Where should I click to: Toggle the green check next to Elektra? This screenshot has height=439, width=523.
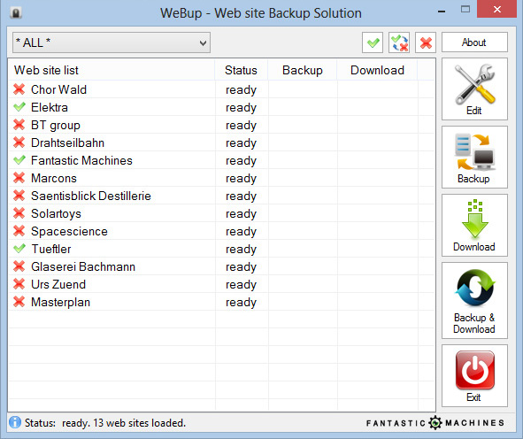click(x=19, y=107)
